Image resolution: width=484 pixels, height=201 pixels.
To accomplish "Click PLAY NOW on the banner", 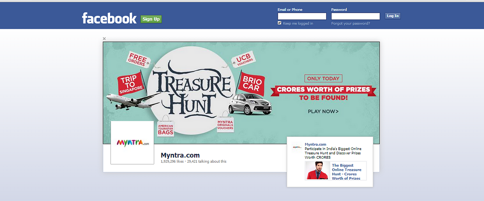I will pos(323,111).
